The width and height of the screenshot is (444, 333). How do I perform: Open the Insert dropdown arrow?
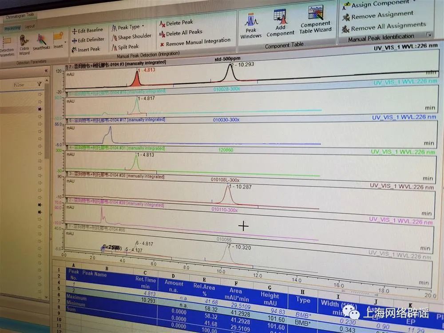(65, 42)
